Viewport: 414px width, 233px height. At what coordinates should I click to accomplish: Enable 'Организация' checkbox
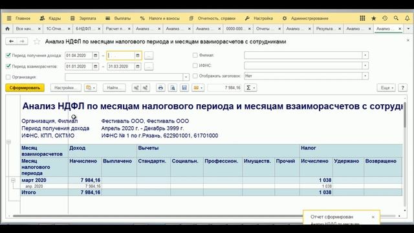8,77
